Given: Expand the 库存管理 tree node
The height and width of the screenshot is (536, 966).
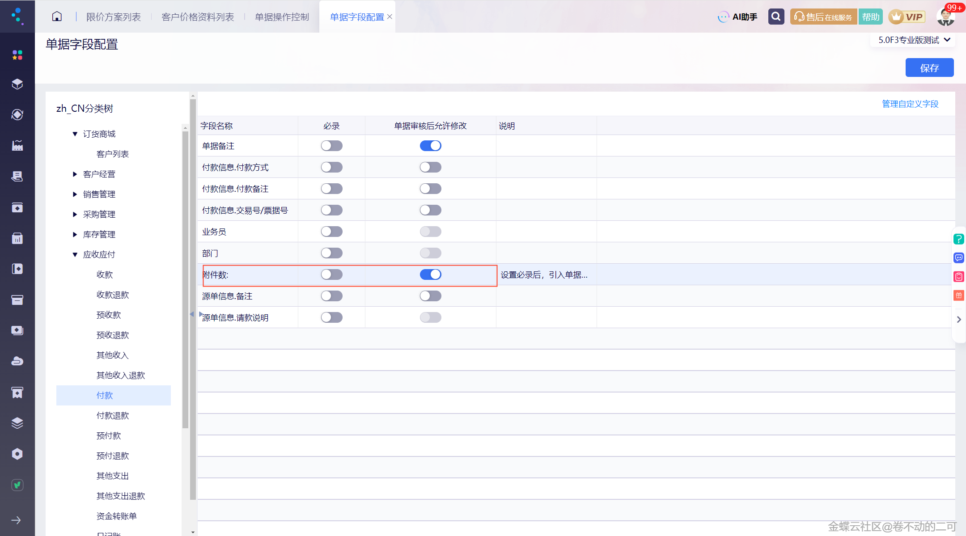Looking at the screenshot, I should (75, 235).
